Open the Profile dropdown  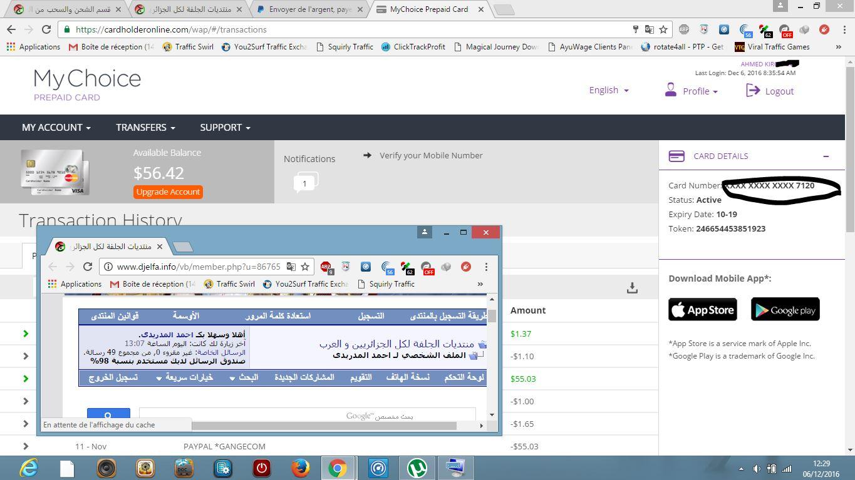point(700,91)
